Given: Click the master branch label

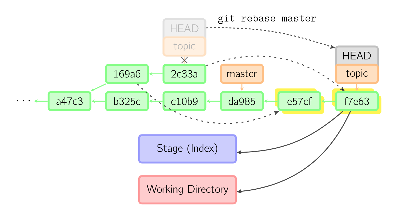Looking at the screenshot, I should 242,74.
